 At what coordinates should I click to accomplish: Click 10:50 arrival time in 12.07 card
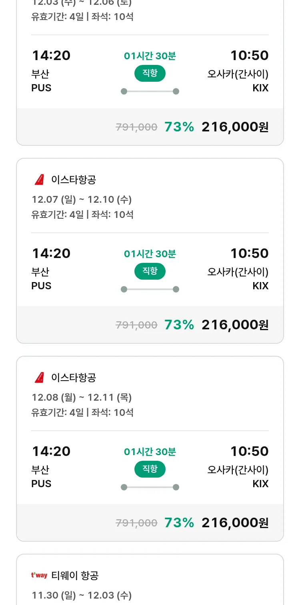(x=249, y=253)
